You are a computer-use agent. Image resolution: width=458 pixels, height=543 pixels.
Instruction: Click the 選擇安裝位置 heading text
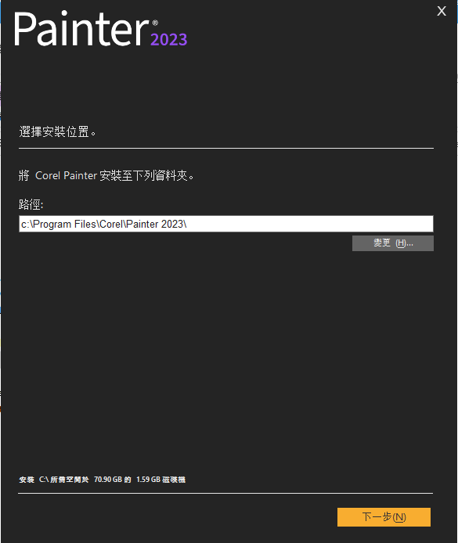tap(57, 132)
